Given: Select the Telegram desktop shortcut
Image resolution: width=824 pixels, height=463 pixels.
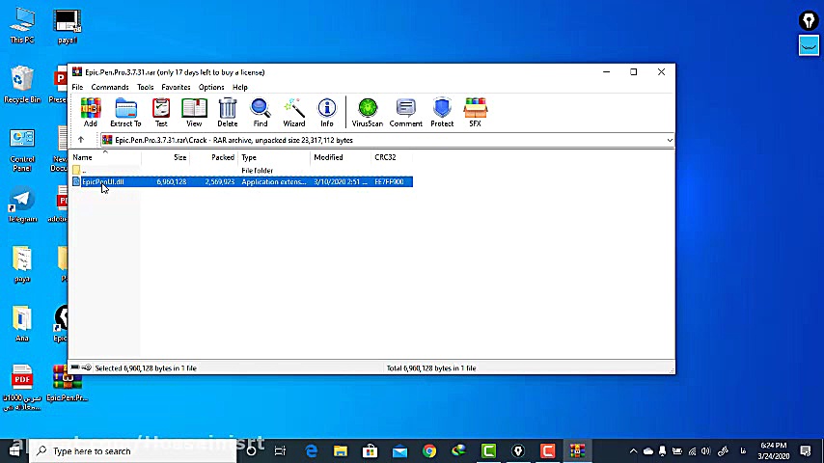Looking at the screenshot, I should point(22,204).
